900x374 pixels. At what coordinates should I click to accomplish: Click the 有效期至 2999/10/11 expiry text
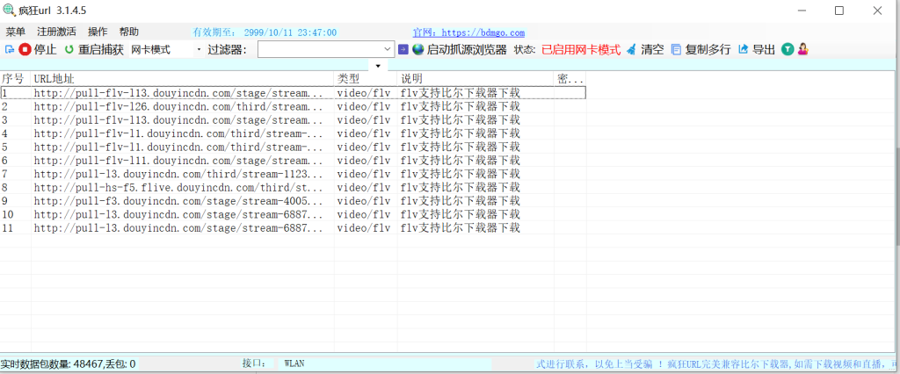[x=265, y=33]
